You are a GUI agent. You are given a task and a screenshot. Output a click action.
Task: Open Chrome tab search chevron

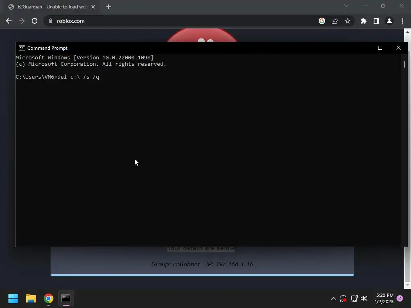coord(346,6)
